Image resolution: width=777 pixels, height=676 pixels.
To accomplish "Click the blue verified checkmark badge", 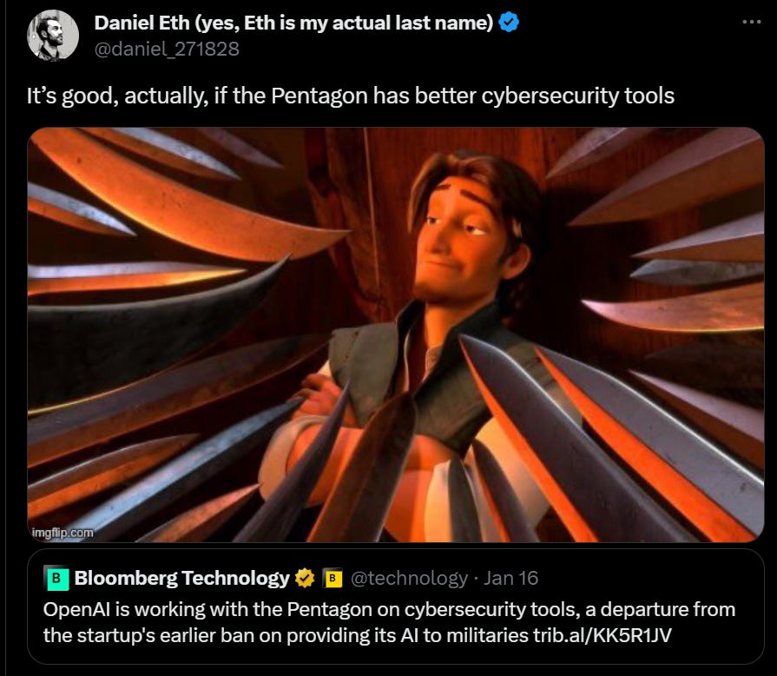I will point(509,23).
